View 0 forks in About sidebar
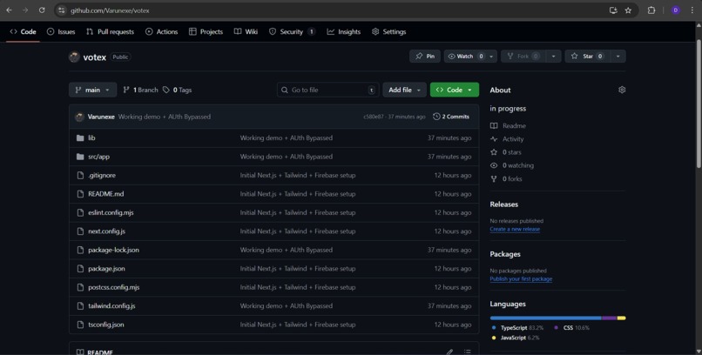 pyautogui.click(x=506, y=179)
